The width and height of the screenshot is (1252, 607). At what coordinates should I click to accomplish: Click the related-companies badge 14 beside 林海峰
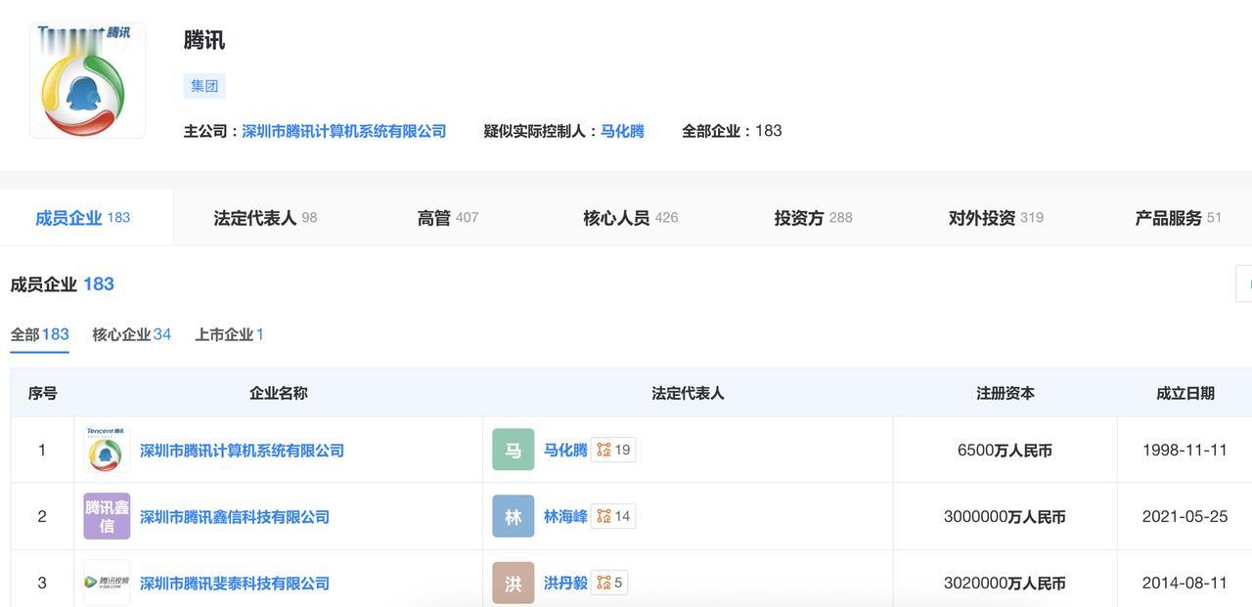(613, 516)
